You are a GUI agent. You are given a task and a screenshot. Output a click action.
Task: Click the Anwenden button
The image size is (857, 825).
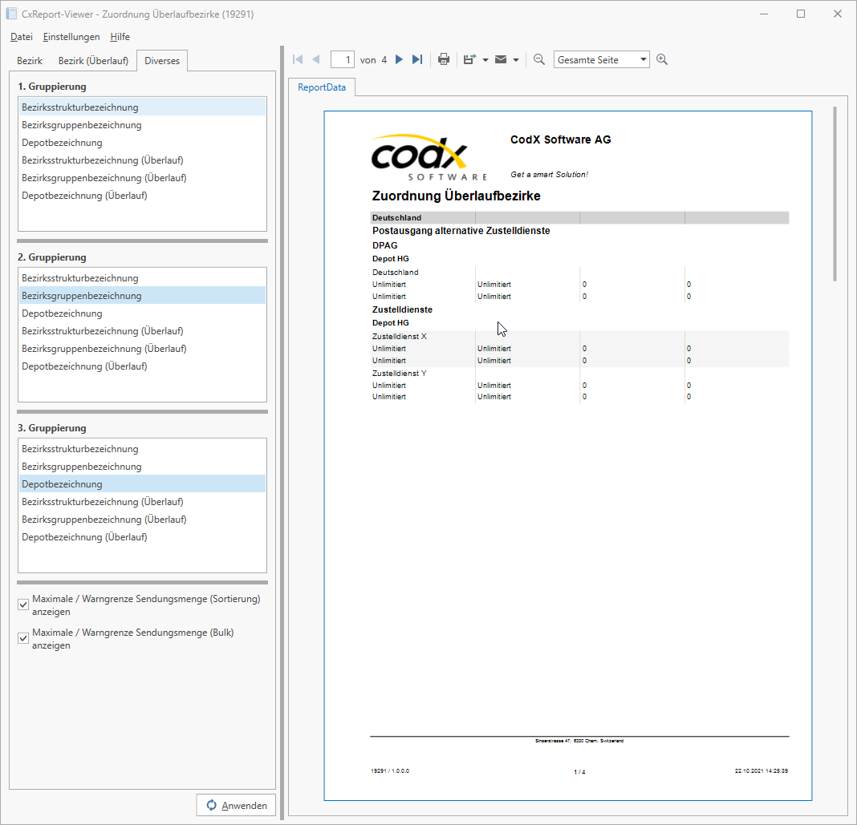coord(236,805)
